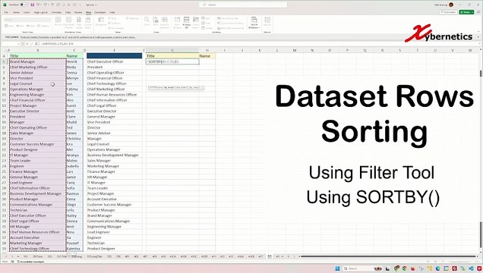Cancel the formula entry with X
483x273 pixels.
tap(27, 44)
